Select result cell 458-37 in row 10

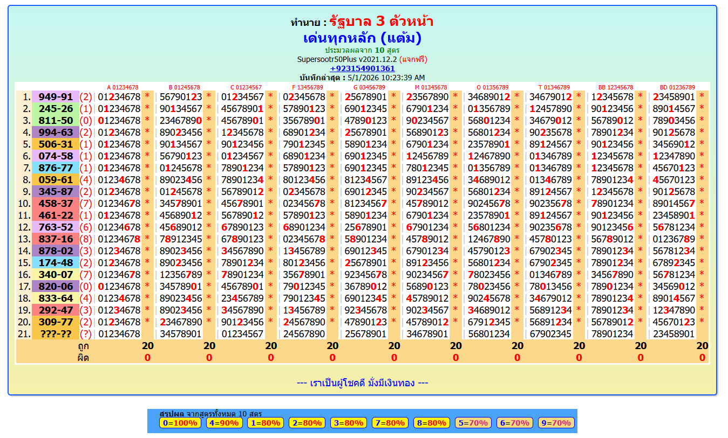point(56,204)
